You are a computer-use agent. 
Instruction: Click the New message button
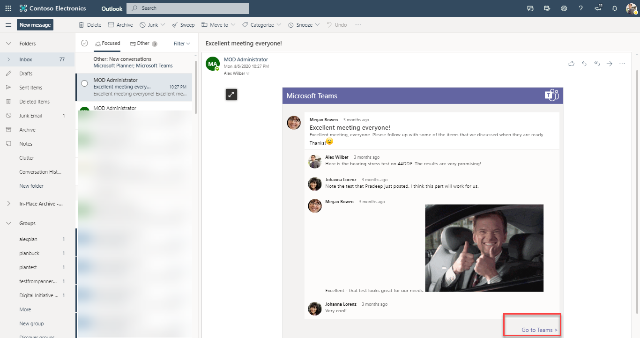(35, 25)
